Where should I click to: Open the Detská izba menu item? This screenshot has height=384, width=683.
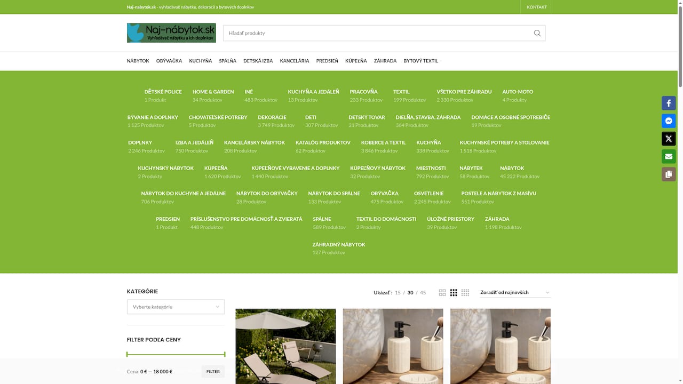point(258,61)
